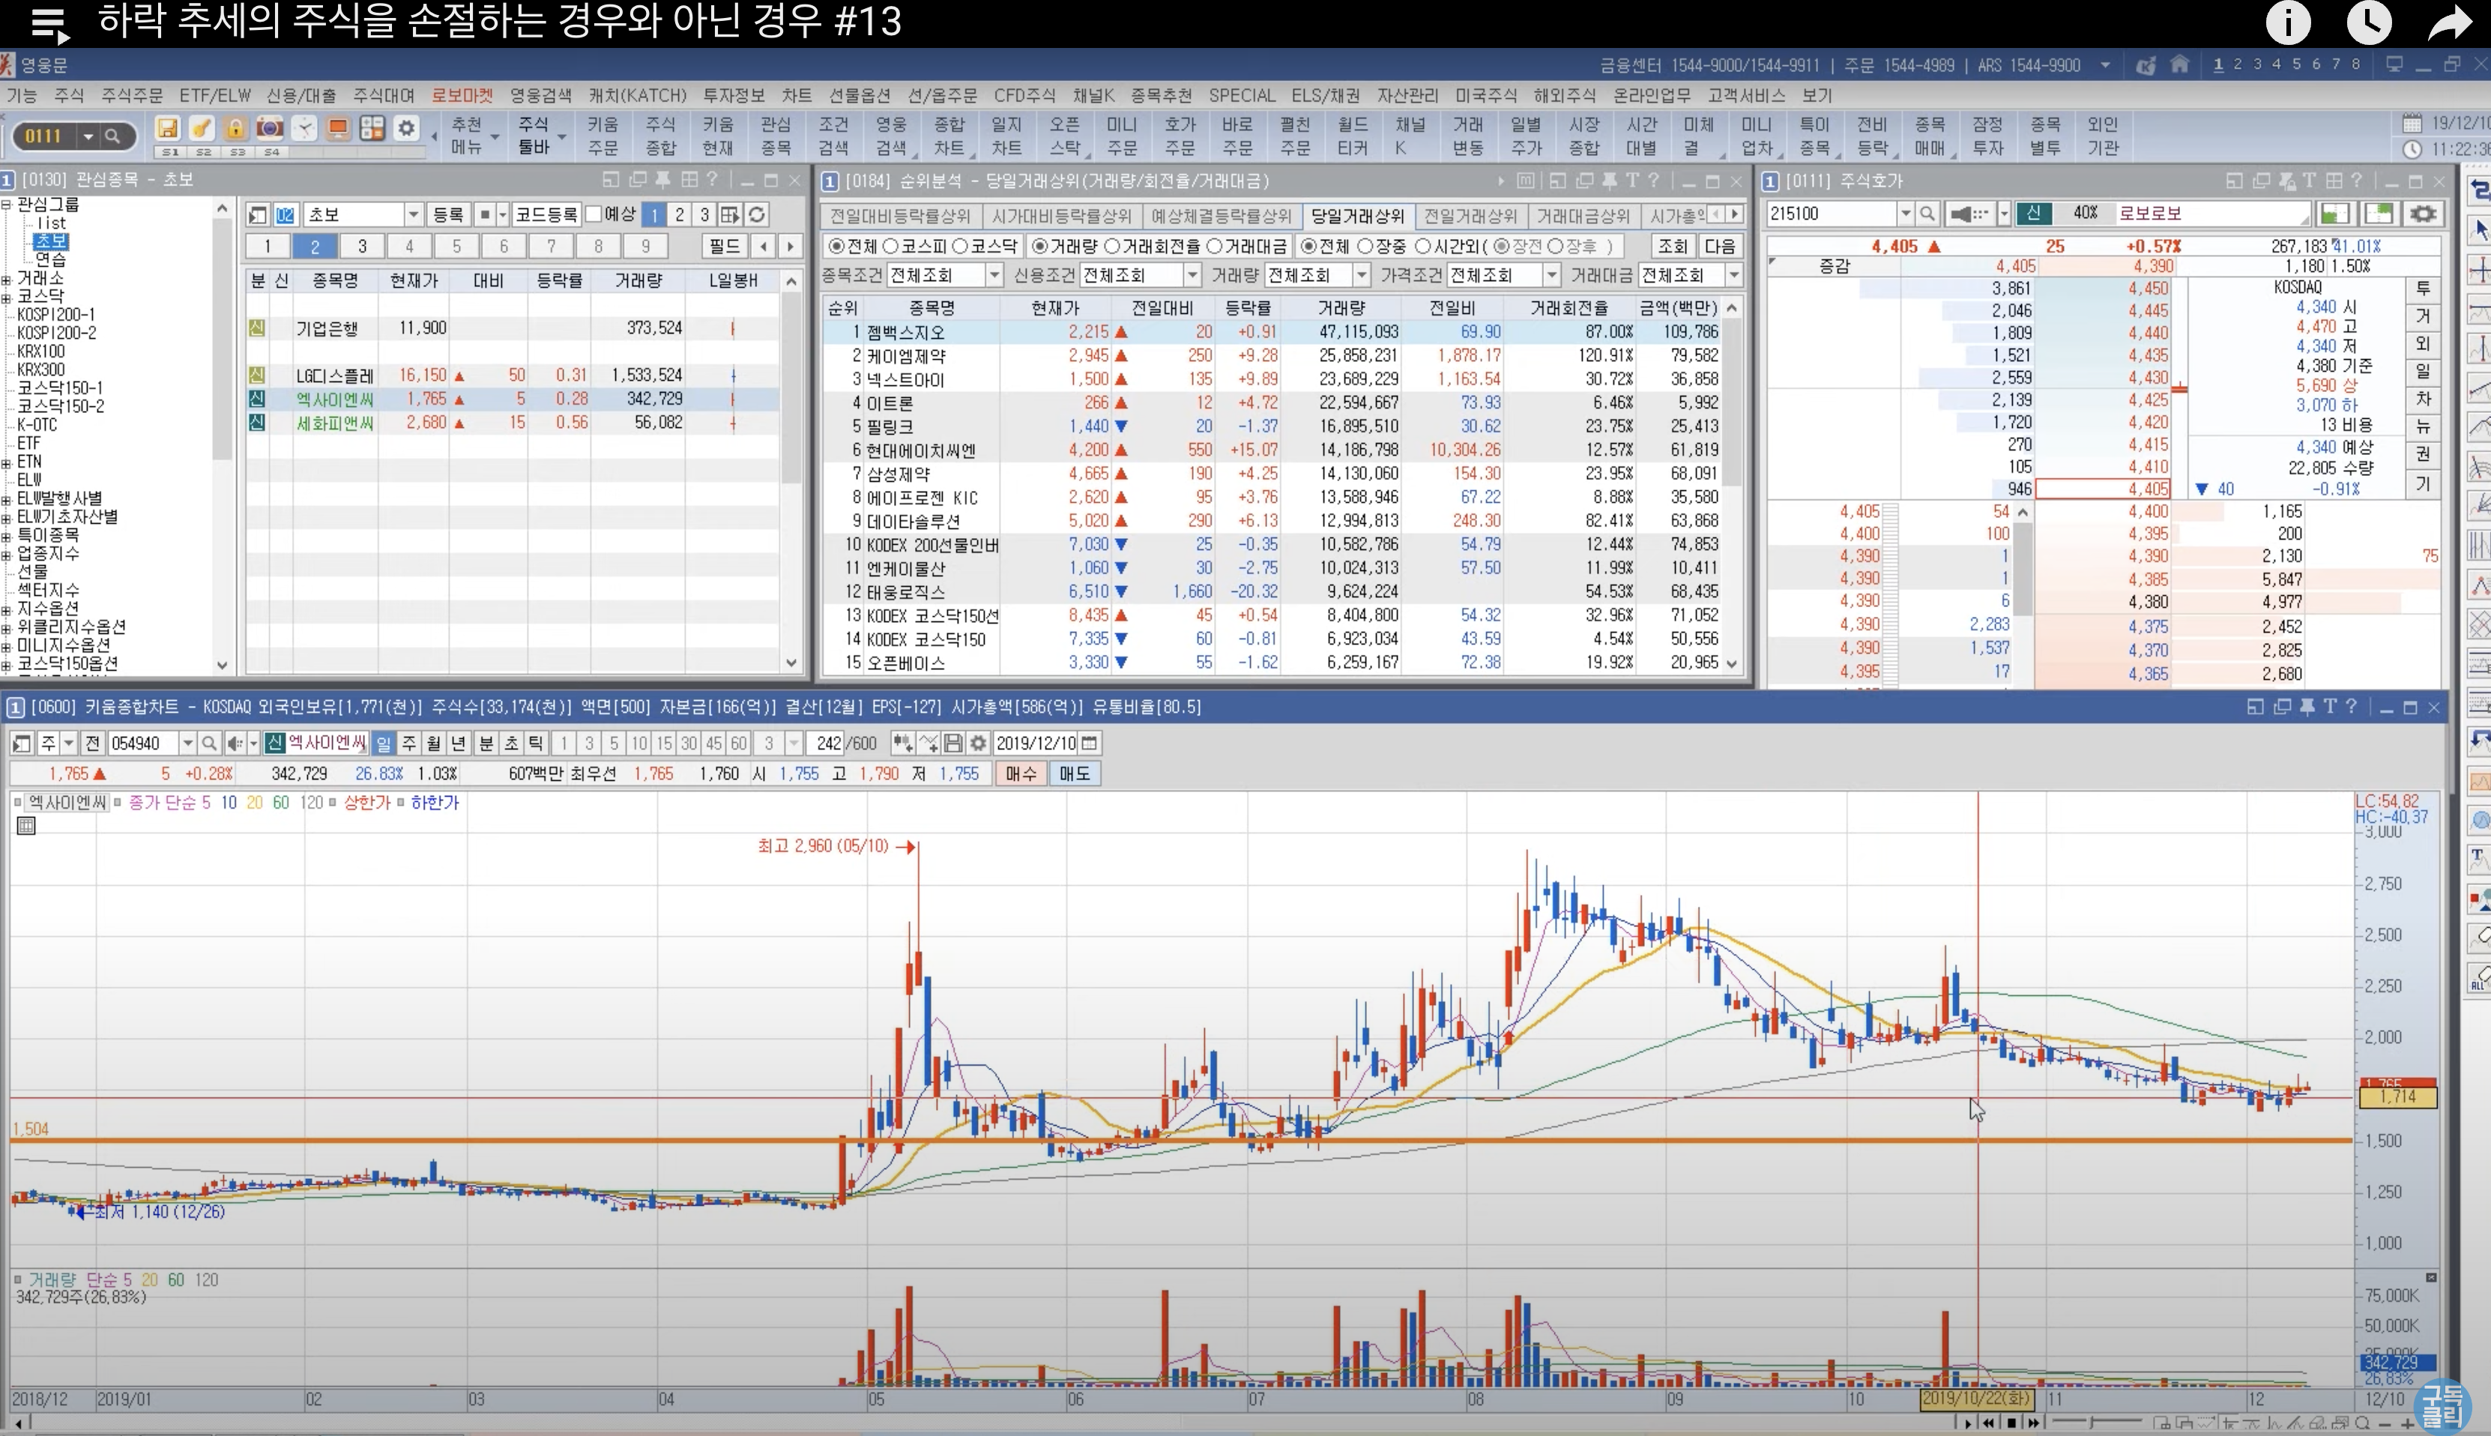Screen dimensions: 2491x1436
Task: Enable the 예상 checkbox in the watchlist
Action: 594,214
